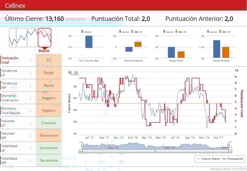Toggle Accion legend in Momento Rápido chart
This screenshot has width=247, height=171.
[124, 32]
